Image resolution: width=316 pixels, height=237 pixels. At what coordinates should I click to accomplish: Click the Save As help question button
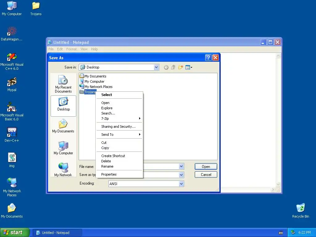click(208, 58)
